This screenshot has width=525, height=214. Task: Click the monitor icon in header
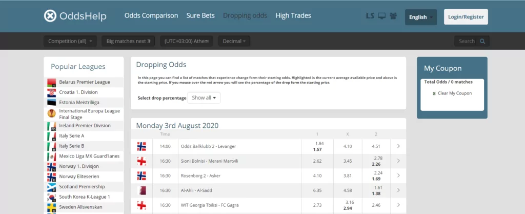coord(381,16)
